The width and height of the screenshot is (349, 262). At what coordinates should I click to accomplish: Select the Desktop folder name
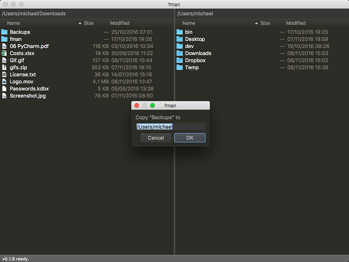point(195,39)
